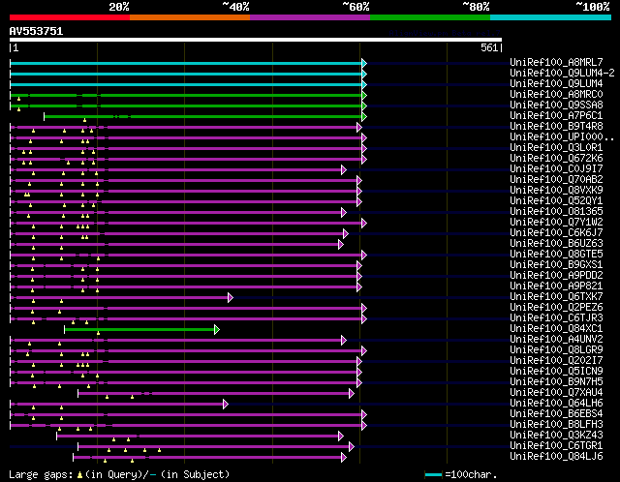Viewport: 620px width, 482px height.
Task: Select the truncated UniRef100_UPI000.. label
Action: (x=562, y=136)
